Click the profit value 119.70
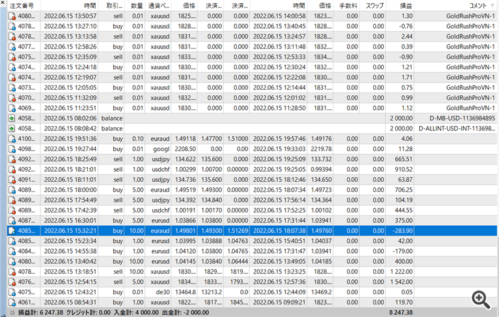The image size is (499, 317). 405,302
